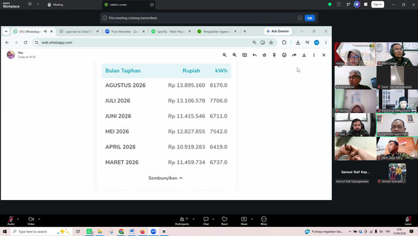Viewport: 418px width, 236px height.
Task: Open the Zoom Chat panel
Action: (206, 220)
